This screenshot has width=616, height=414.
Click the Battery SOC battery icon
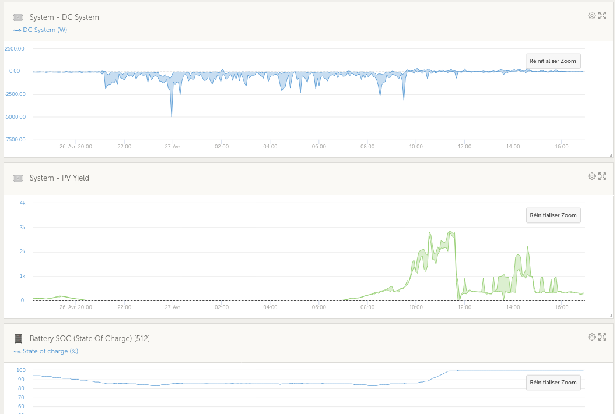18,339
